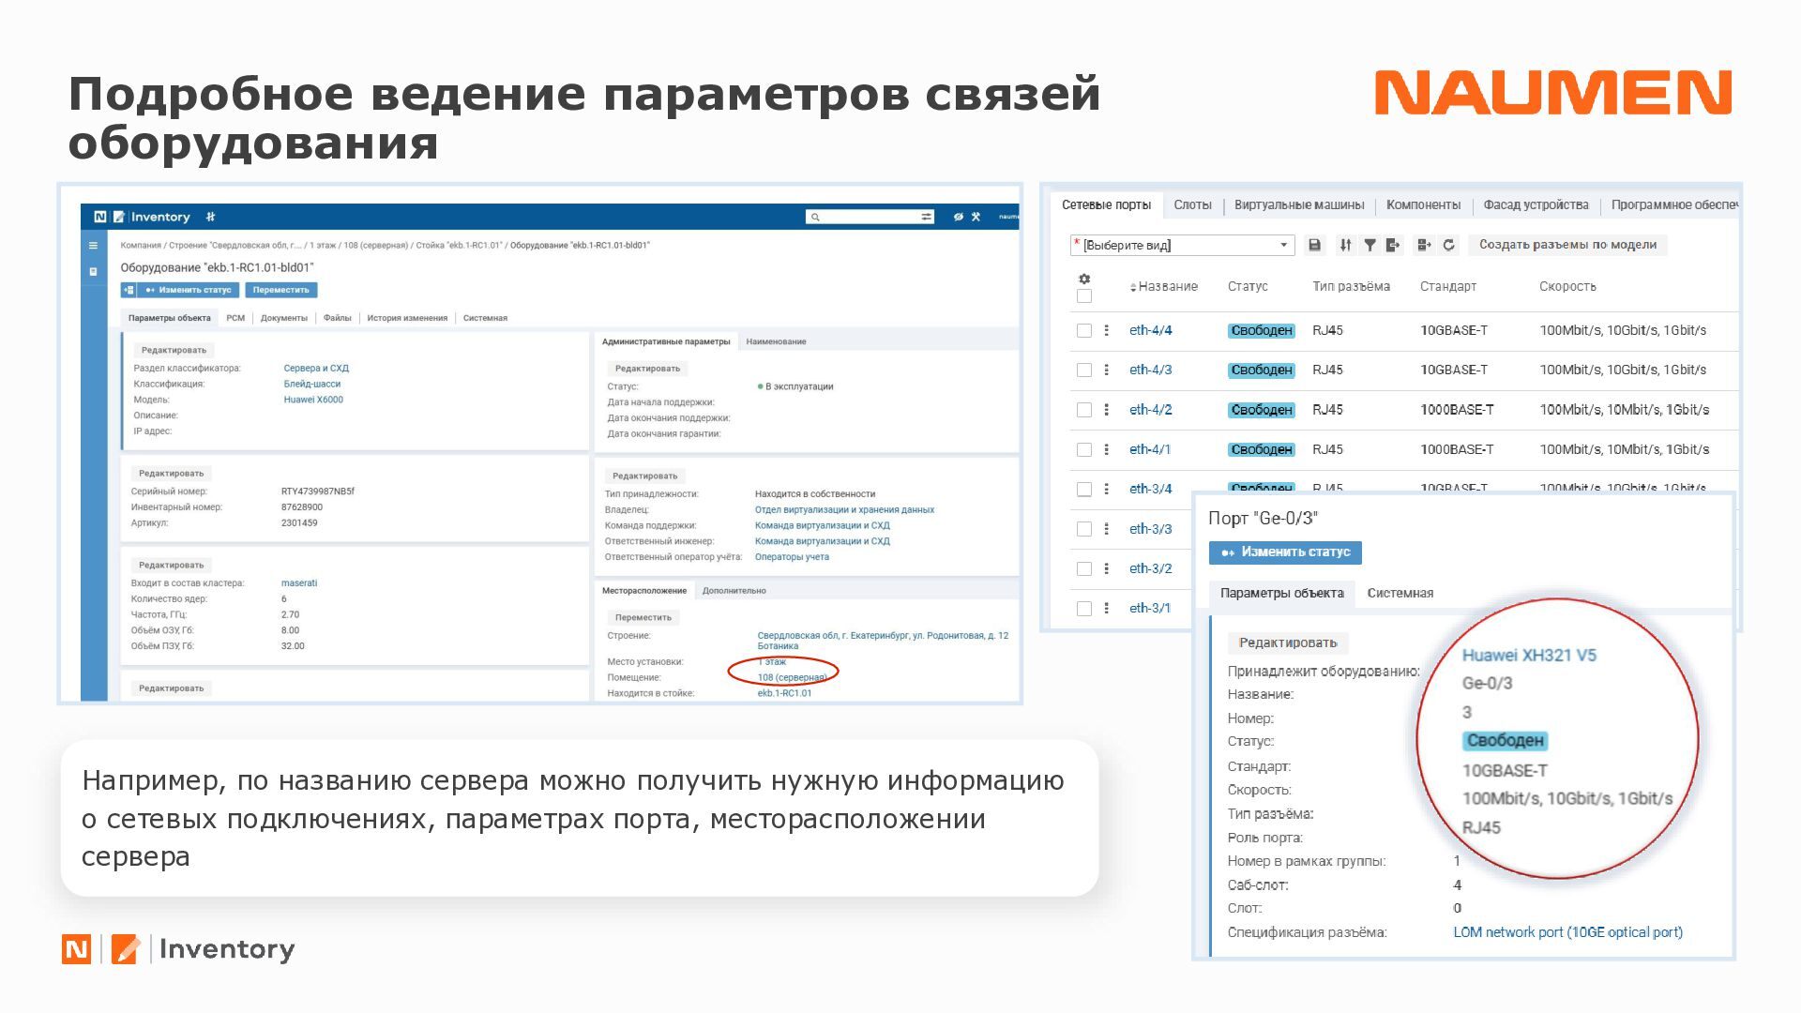
Task: Click the hidden-eye icon in header
Action: (x=958, y=217)
